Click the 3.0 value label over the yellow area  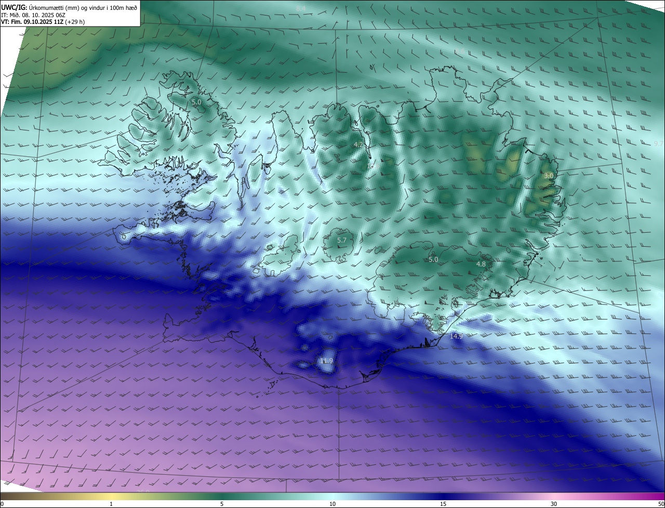[549, 176]
